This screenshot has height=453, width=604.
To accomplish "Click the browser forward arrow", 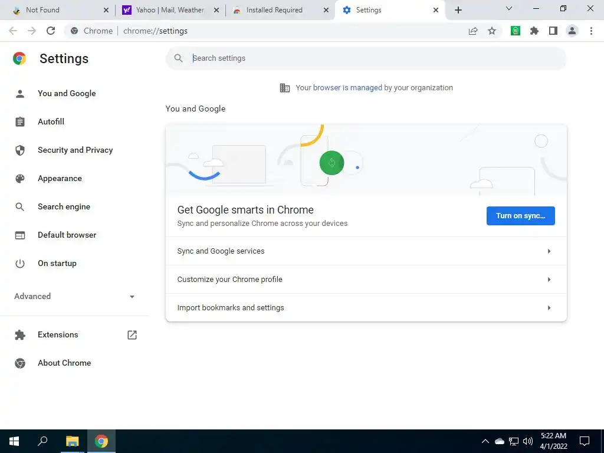I will pyautogui.click(x=32, y=31).
